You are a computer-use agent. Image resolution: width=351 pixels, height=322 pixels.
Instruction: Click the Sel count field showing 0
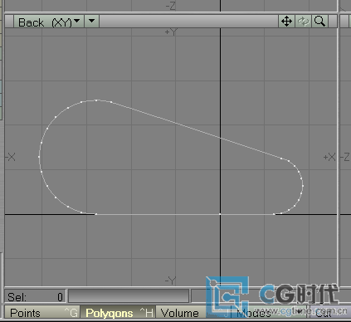point(35,297)
